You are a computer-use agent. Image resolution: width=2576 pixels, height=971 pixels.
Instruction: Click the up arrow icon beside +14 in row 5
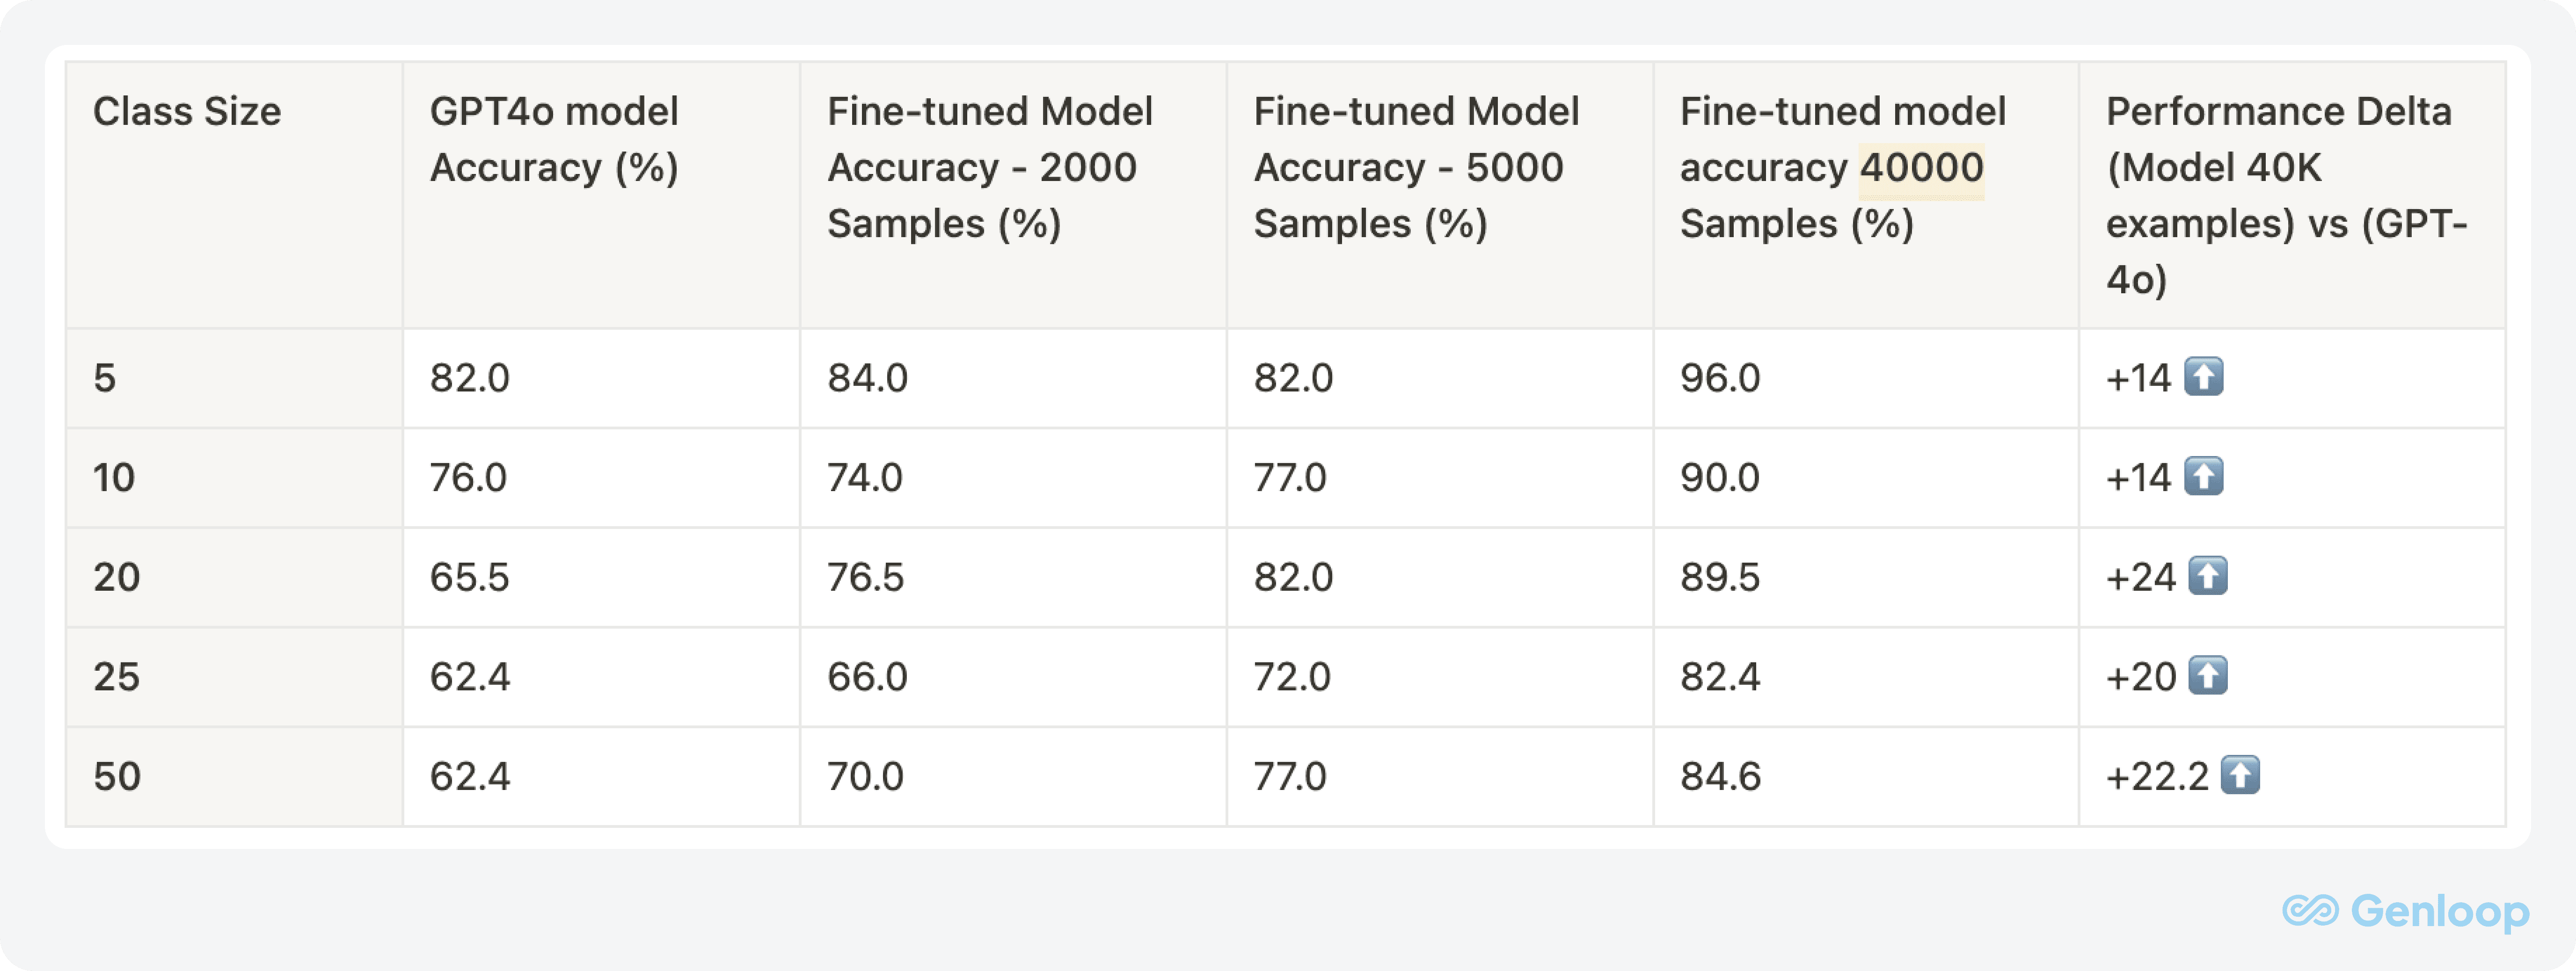(x=2203, y=377)
